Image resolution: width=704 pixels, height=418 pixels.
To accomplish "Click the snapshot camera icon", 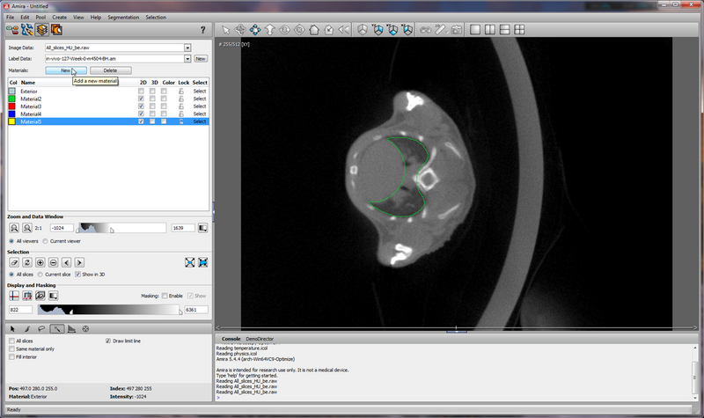I will click(x=457, y=29).
